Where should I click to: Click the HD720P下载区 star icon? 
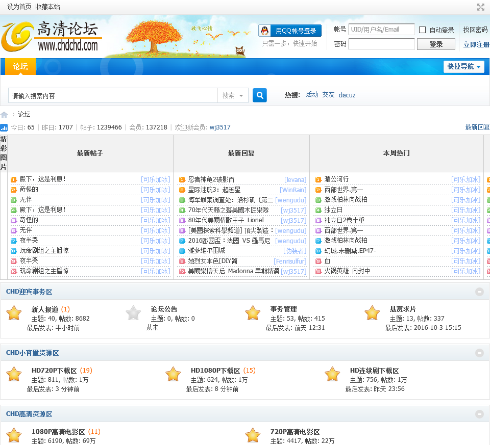14,374
